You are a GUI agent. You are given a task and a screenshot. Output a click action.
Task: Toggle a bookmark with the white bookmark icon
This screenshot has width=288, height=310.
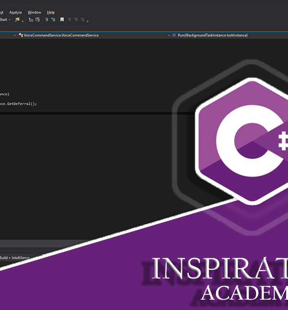(62, 19)
